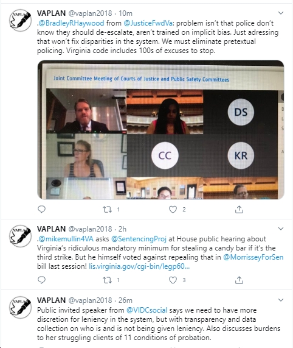
Task: Open VAPLAN avatar on first tweet
Action: tap(20, 20)
